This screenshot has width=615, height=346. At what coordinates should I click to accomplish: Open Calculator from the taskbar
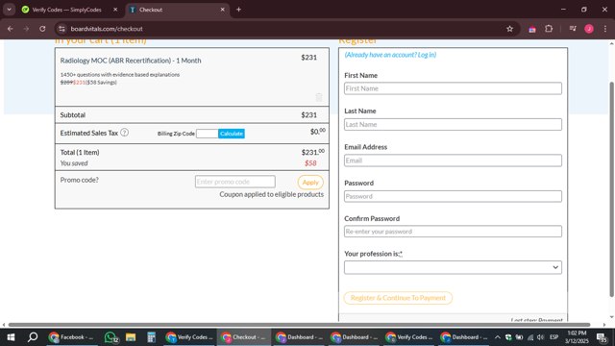coord(151,337)
